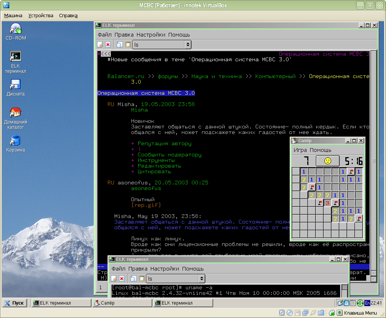The width and height of the screenshot is (386, 318).
Task: Click red X icon in lower ELK terminal
Action: [x=122, y=278]
